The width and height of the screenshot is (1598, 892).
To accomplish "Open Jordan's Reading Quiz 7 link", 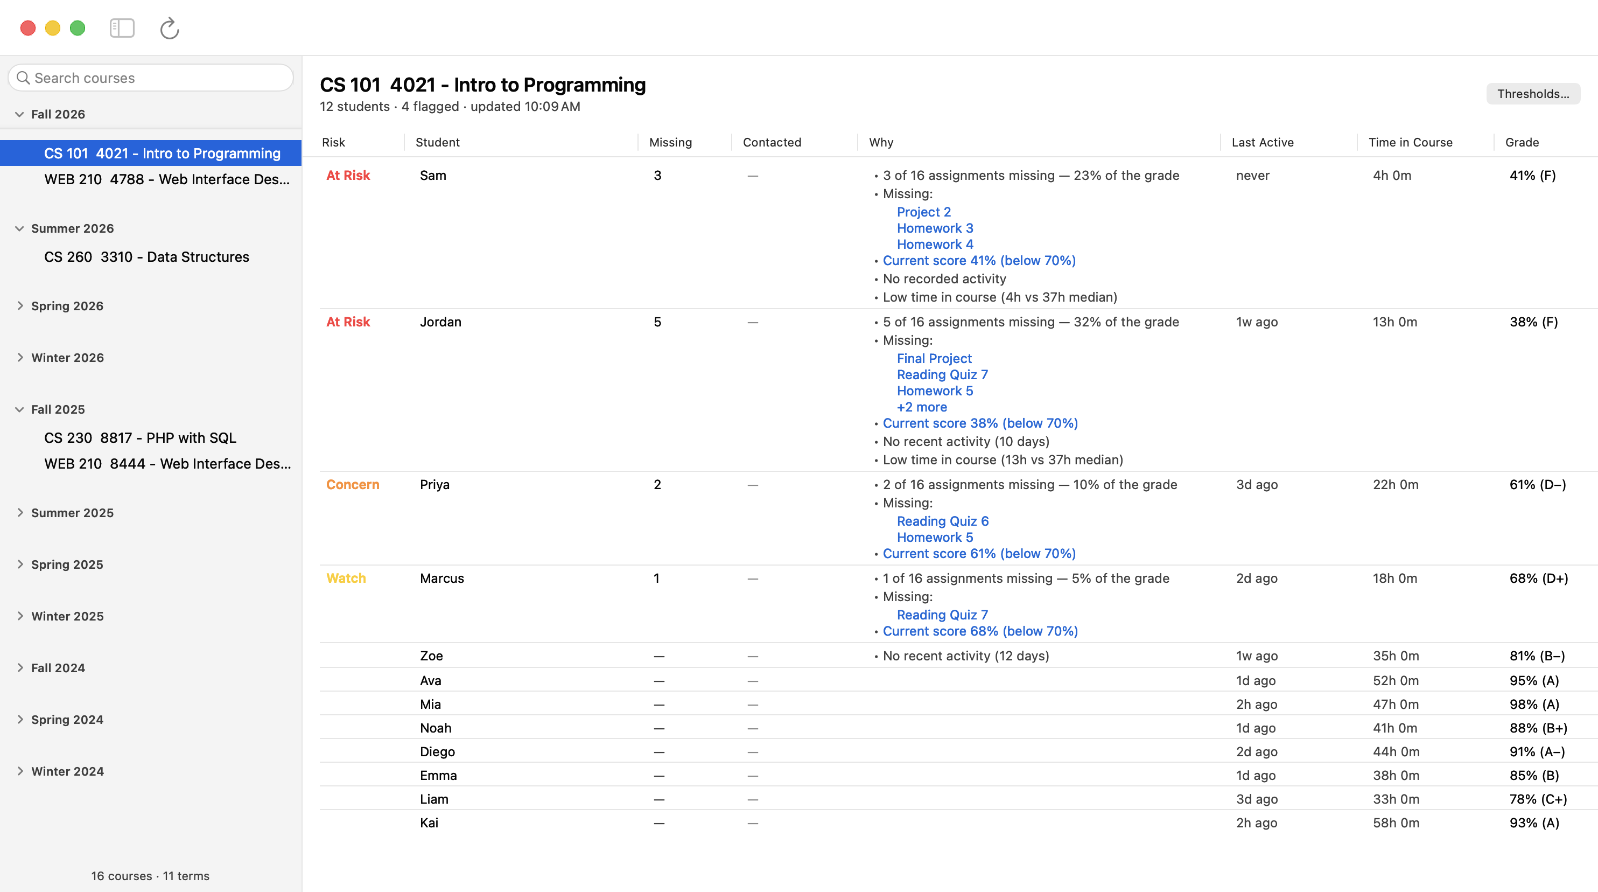I will point(942,375).
